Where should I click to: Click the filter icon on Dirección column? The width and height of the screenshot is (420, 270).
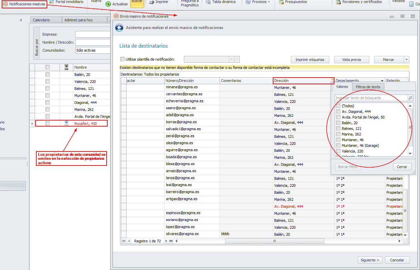tap(332, 80)
